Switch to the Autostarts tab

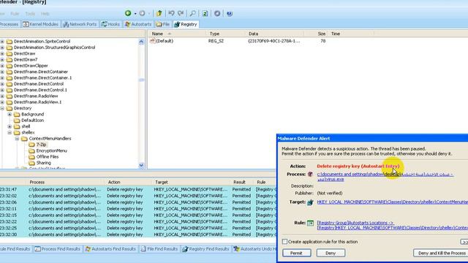[x=138, y=24]
